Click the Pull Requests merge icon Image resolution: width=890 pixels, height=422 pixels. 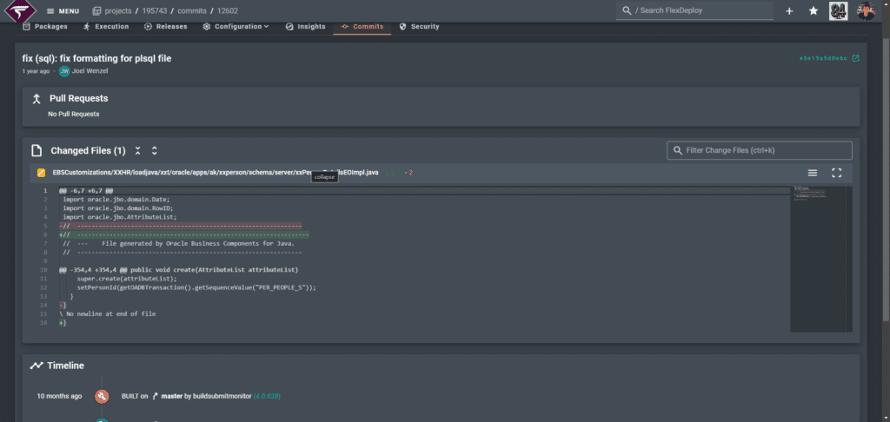tap(37, 99)
